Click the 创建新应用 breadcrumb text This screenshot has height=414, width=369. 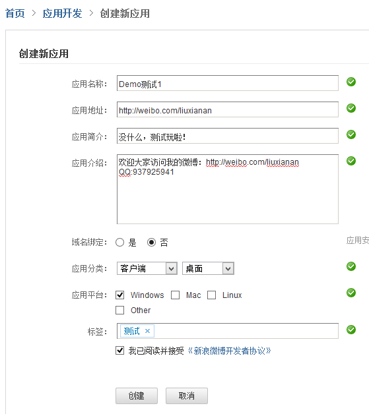coord(125,13)
